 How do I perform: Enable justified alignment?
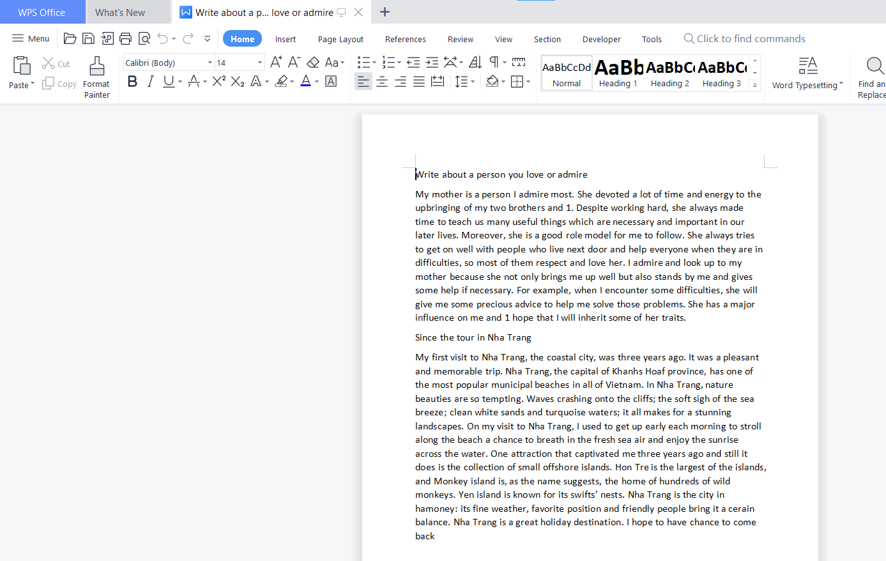tap(419, 81)
